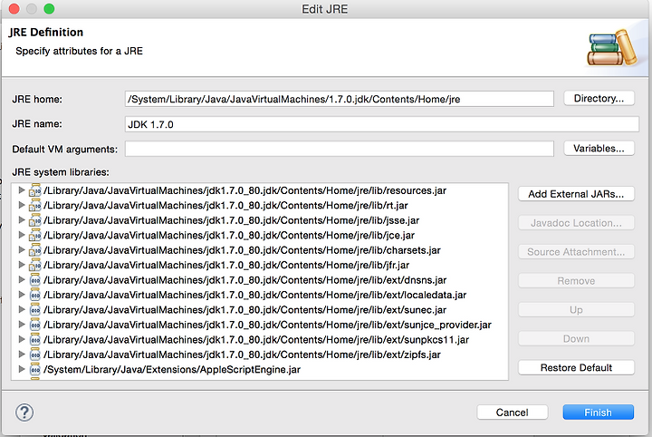Click the Directory... button
This screenshot has width=652, height=437.
pos(599,98)
